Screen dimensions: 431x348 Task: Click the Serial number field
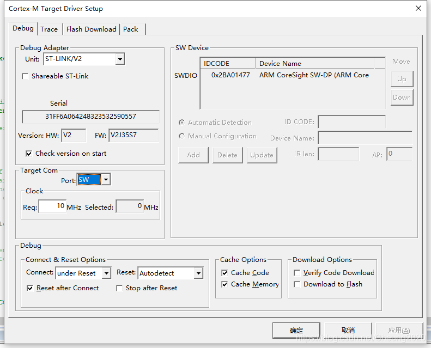pyautogui.click(x=90, y=117)
